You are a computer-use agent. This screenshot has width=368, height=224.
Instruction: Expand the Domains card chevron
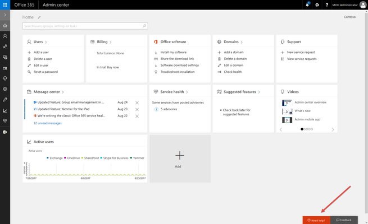tap(242, 42)
